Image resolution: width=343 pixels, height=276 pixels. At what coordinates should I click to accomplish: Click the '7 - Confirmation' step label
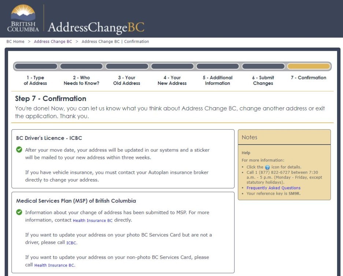309,78
